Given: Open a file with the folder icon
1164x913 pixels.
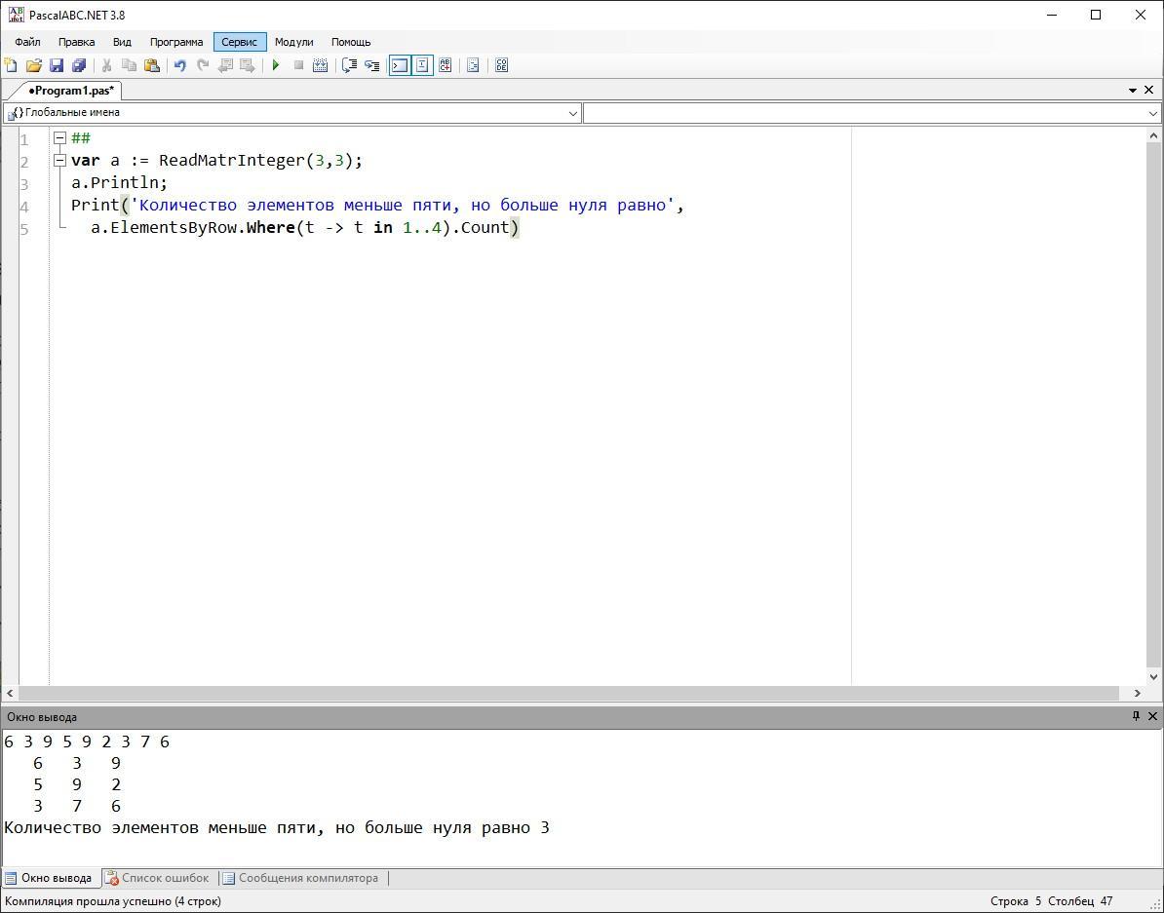Looking at the screenshot, I should 33,65.
